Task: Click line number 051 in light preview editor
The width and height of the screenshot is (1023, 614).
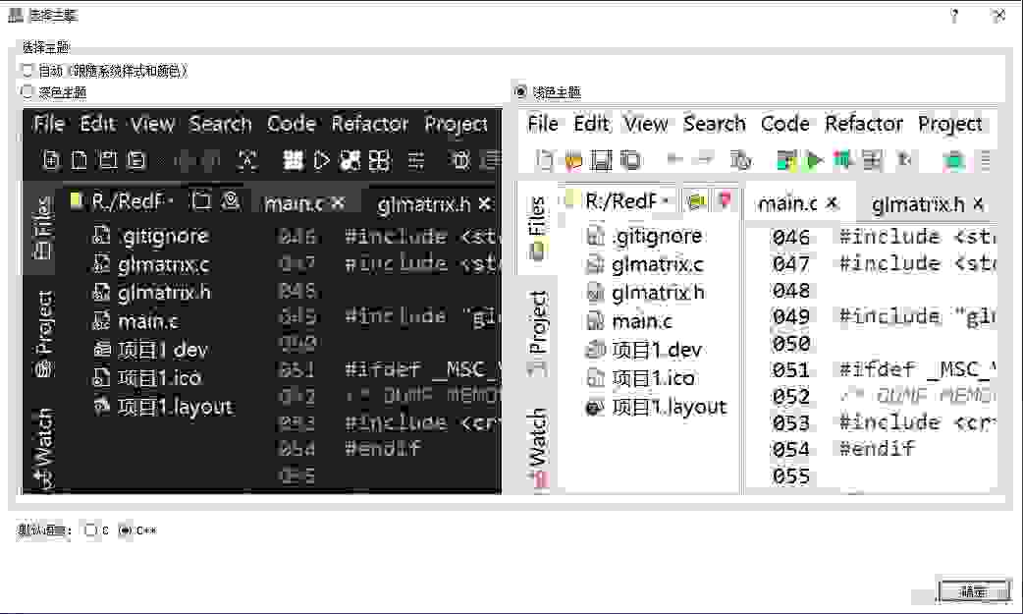Action: point(790,370)
